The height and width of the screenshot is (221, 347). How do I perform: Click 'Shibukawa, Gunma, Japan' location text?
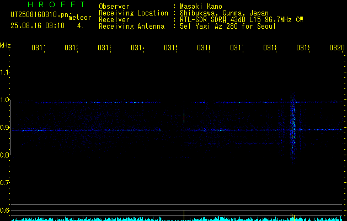point(224,13)
